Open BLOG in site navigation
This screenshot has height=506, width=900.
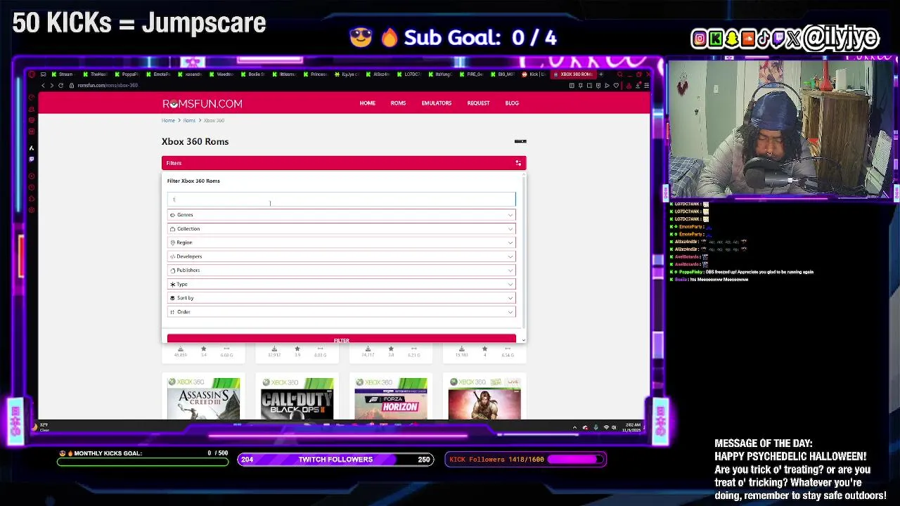[x=512, y=103]
